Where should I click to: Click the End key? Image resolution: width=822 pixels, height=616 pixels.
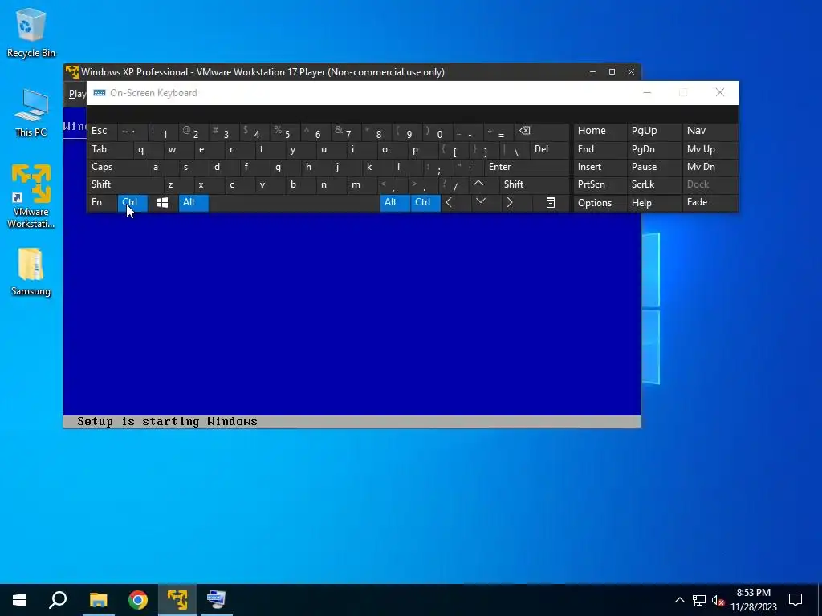[600, 149]
